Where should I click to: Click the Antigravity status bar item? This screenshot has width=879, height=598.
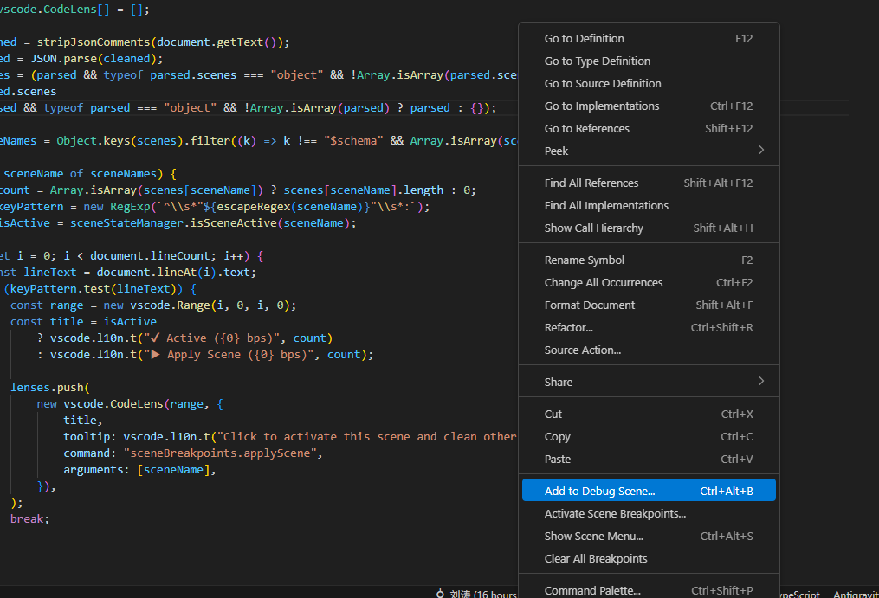click(856, 594)
